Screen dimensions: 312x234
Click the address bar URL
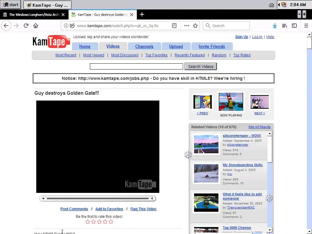coord(118,26)
